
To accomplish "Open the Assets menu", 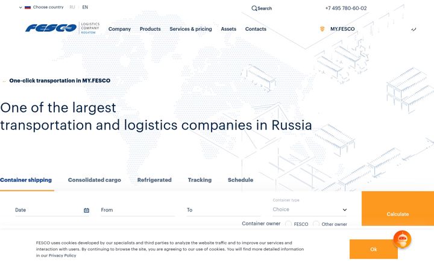I will click(x=228, y=29).
